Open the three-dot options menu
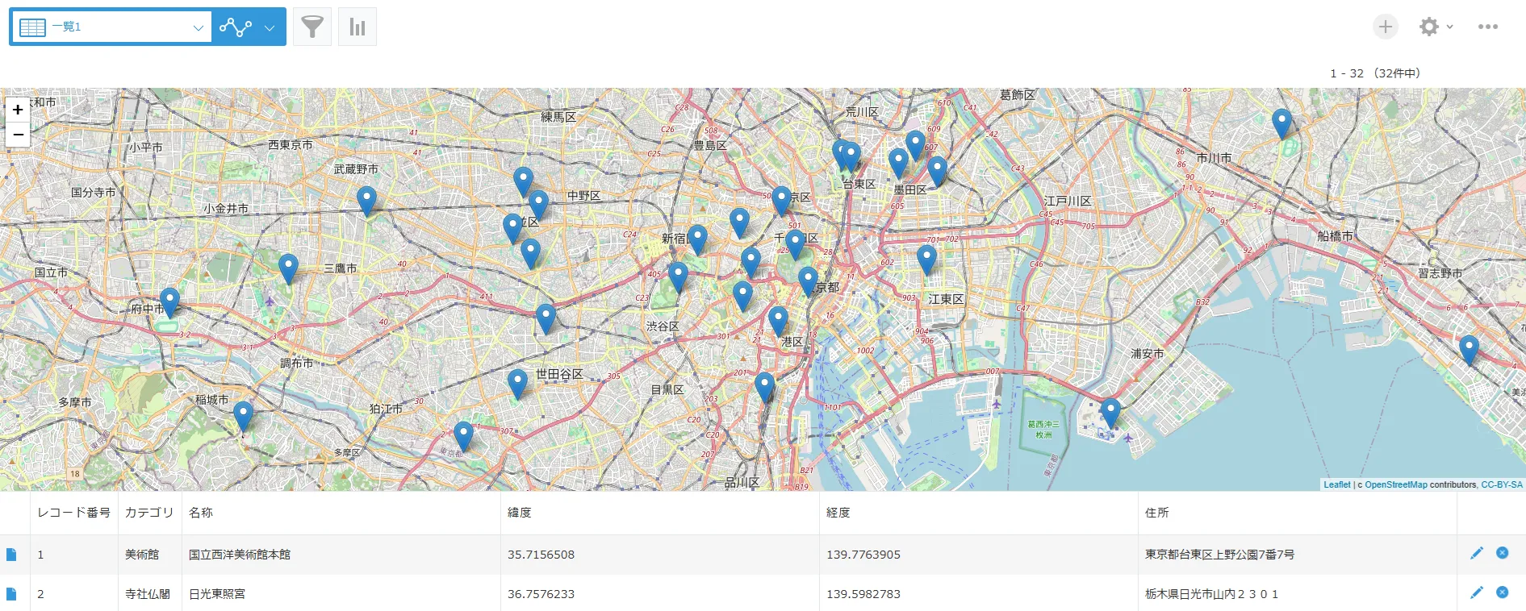This screenshot has height=611, width=1526. coord(1487,27)
